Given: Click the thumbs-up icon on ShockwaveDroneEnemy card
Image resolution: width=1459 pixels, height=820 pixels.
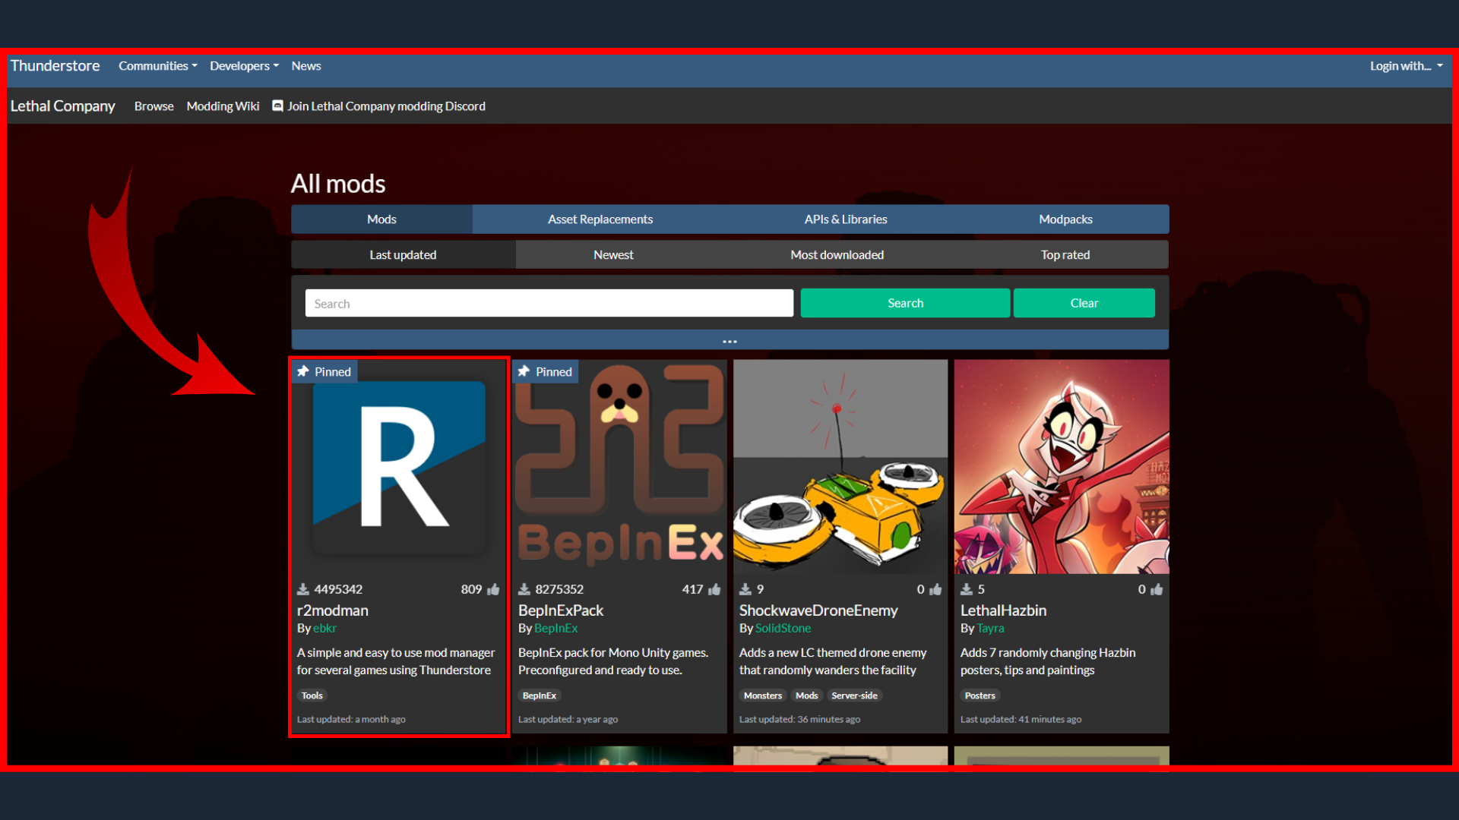Looking at the screenshot, I should [x=935, y=589].
